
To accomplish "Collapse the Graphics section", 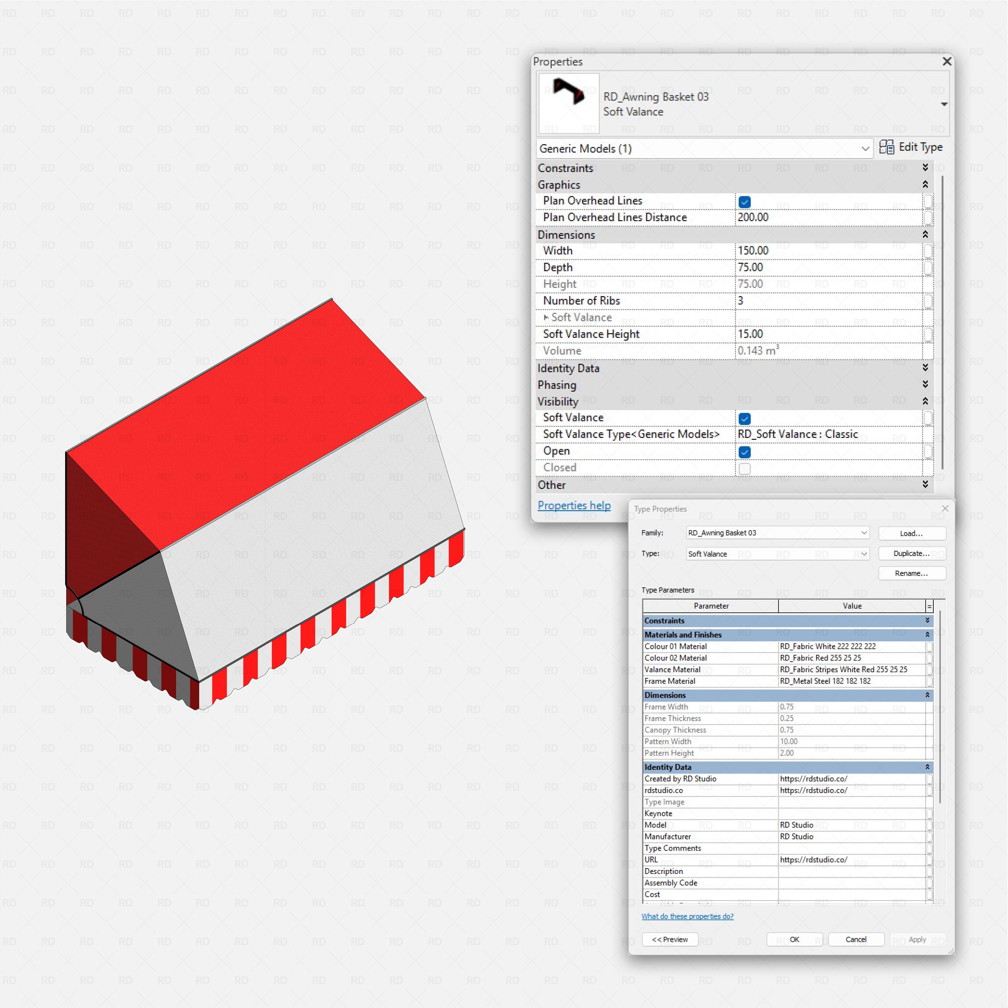I will (x=925, y=184).
